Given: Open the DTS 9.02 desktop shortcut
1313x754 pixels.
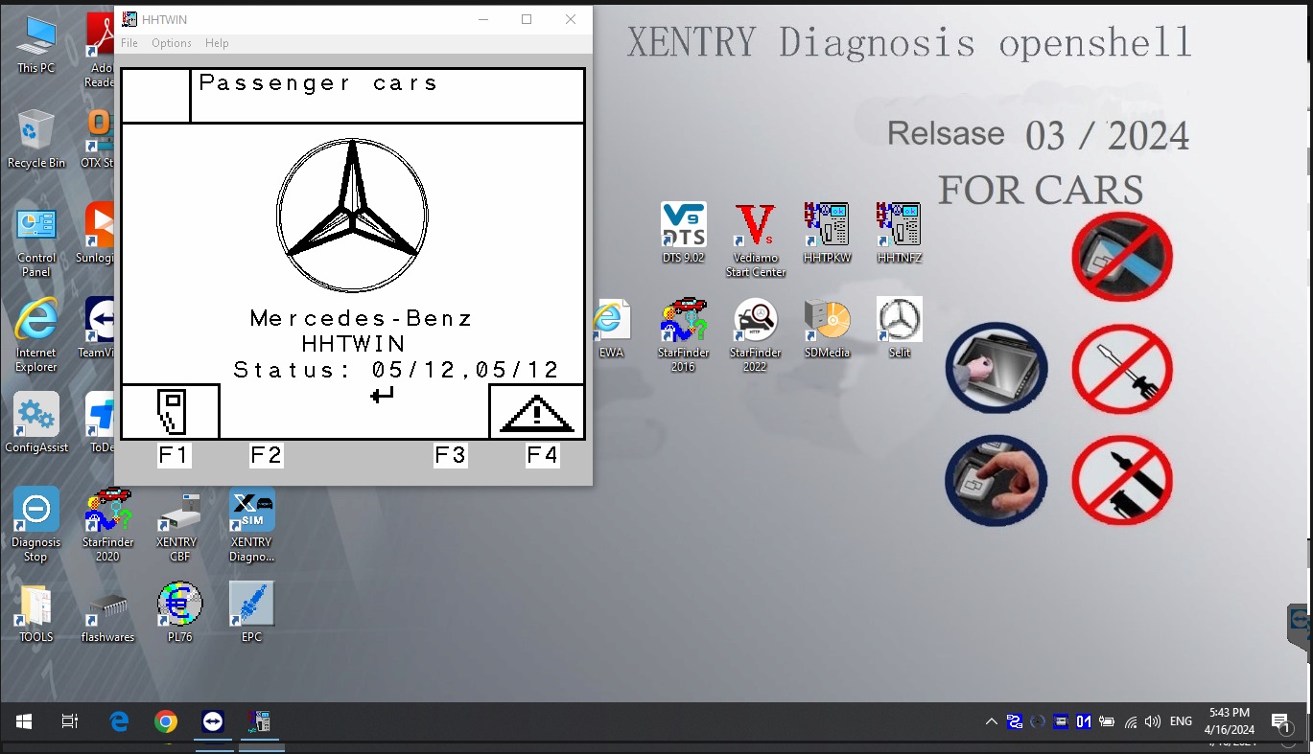Looking at the screenshot, I should pyautogui.click(x=683, y=233).
